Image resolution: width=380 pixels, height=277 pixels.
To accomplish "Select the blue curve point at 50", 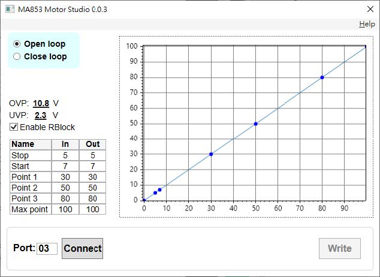I will click(256, 124).
